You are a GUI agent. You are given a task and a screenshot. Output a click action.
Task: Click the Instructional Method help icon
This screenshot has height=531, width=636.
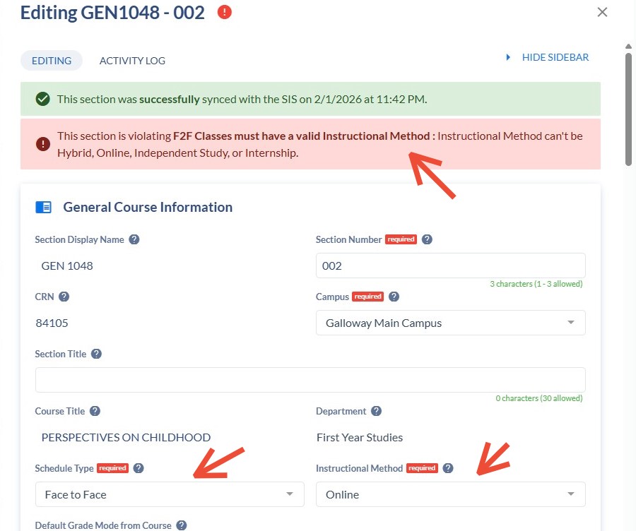(448, 467)
